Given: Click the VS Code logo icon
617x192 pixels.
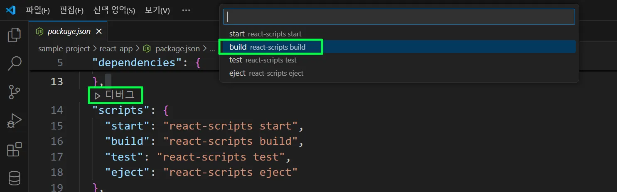Looking at the screenshot, I should (11, 10).
